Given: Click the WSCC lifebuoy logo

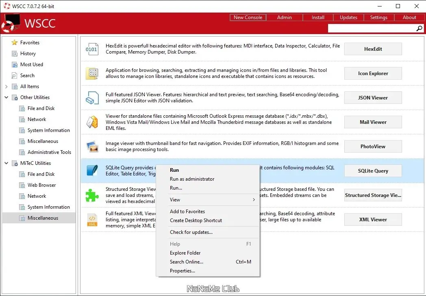Looking at the screenshot, I should [x=10, y=23].
